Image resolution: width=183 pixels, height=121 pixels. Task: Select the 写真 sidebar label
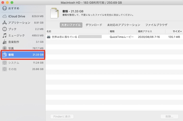11,48
